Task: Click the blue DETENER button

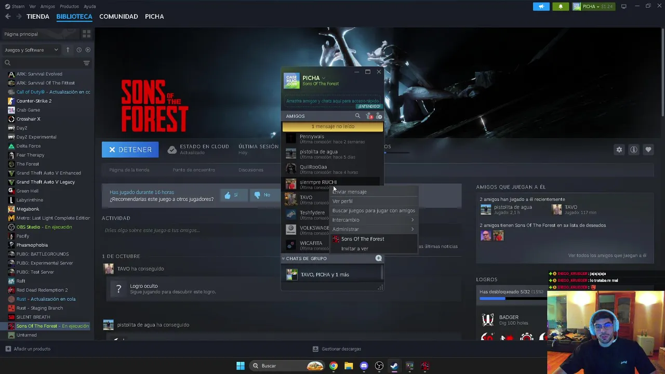Action: [x=130, y=150]
